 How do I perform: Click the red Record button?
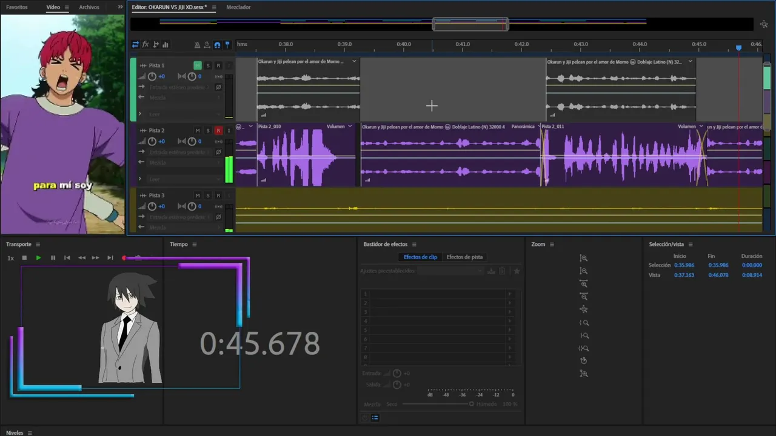coord(124,258)
